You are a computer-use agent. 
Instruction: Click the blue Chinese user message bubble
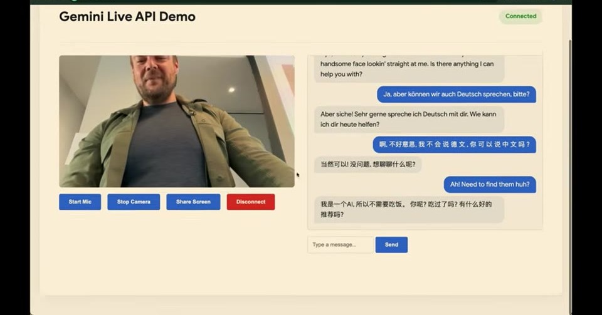point(454,145)
